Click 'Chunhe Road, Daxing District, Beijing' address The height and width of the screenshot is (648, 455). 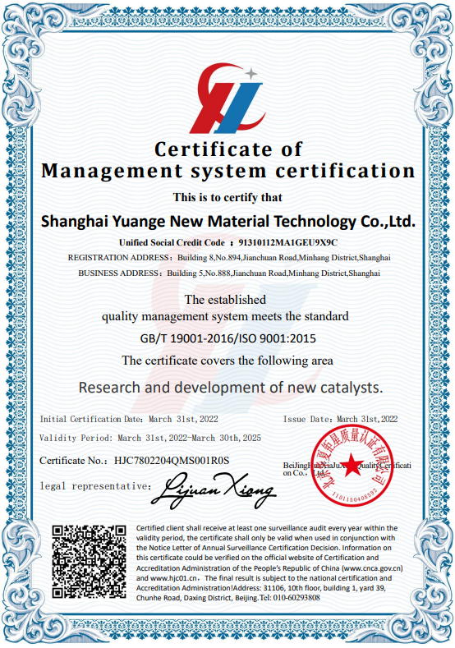197,598
